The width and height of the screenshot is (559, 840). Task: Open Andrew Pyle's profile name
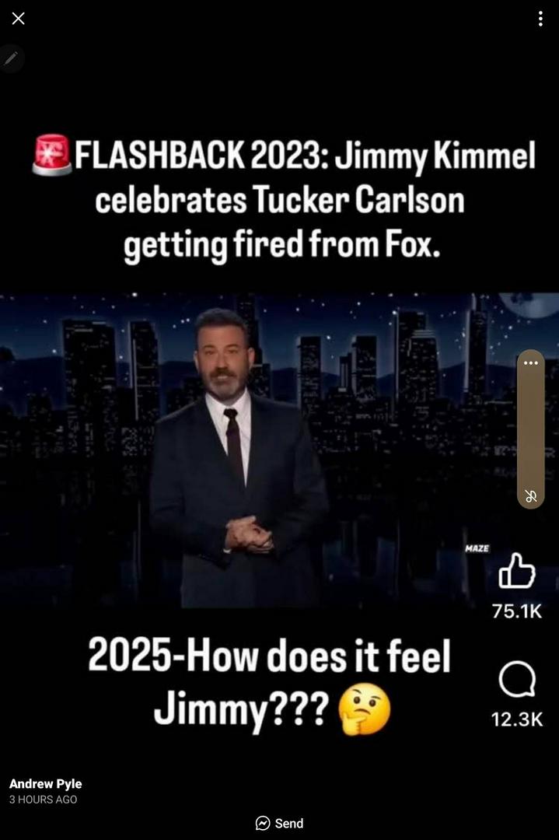46,784
